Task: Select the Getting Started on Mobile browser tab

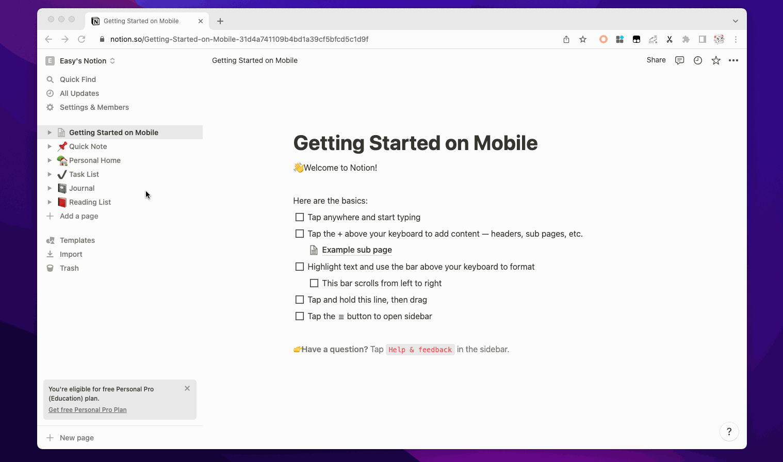Action: 147,21
